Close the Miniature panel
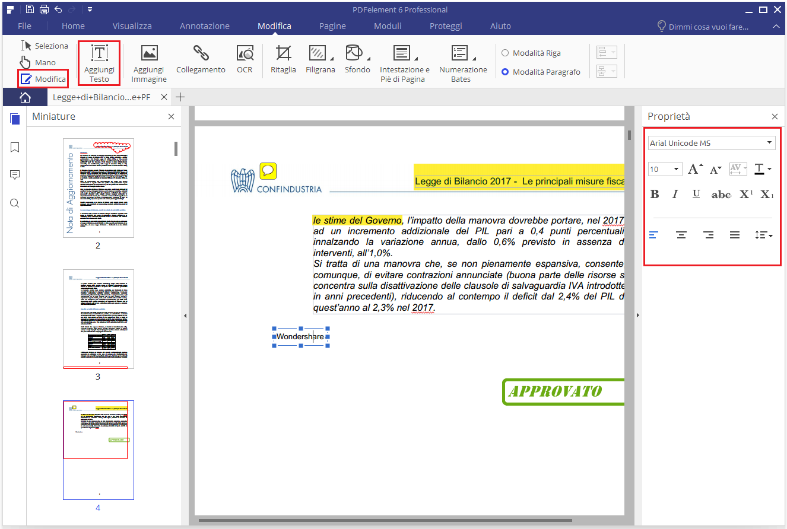 tap(172, 116)
